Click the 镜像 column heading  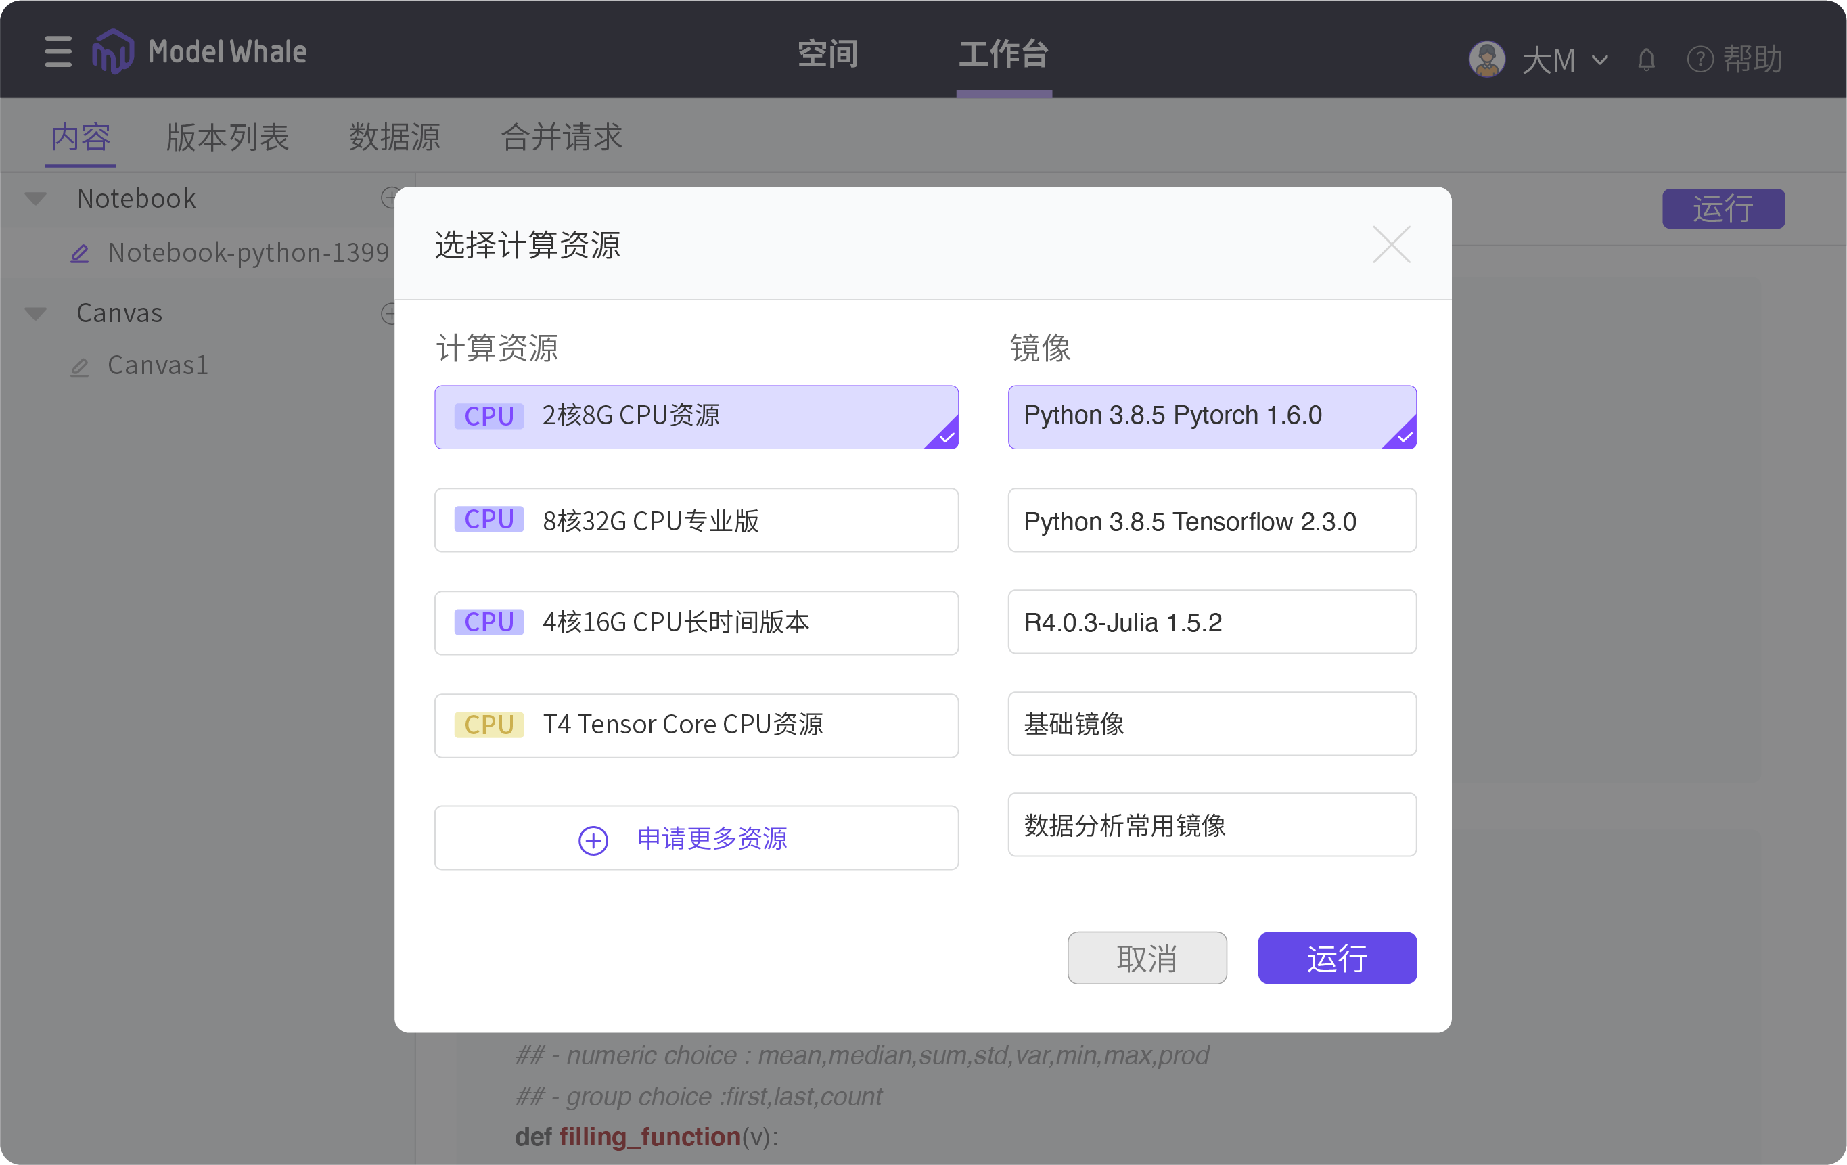tap(1040, 348)
